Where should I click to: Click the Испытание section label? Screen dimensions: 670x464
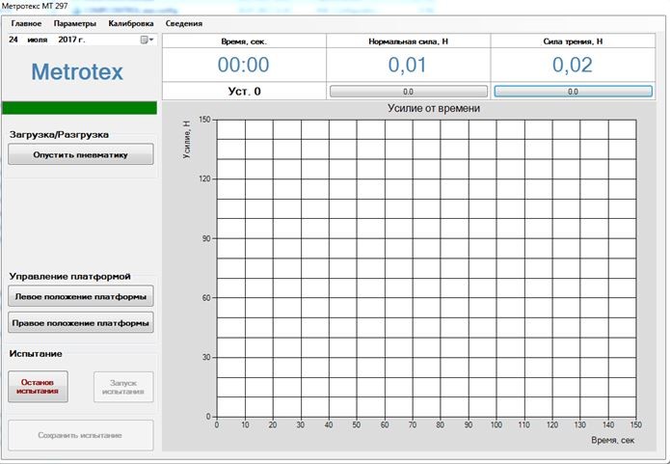tap(36, 354)
